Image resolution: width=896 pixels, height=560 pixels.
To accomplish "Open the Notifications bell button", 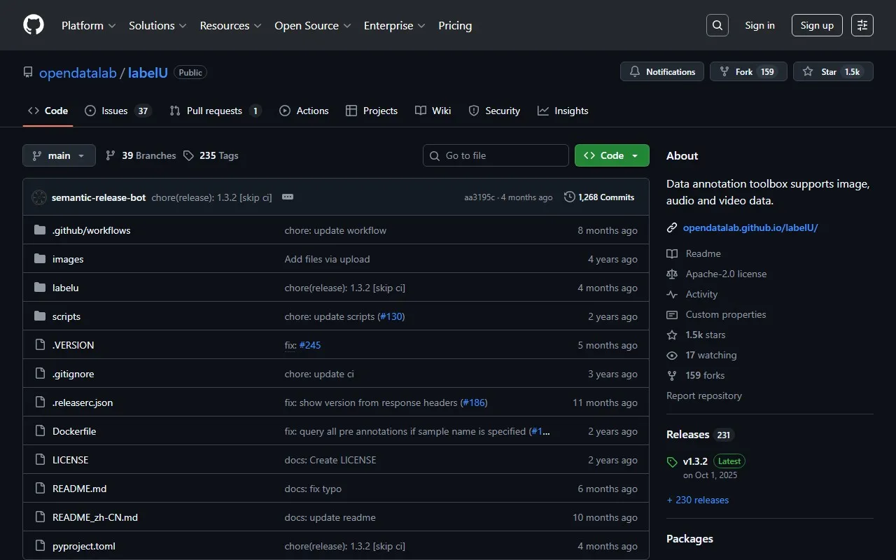I will coord(662,72).
